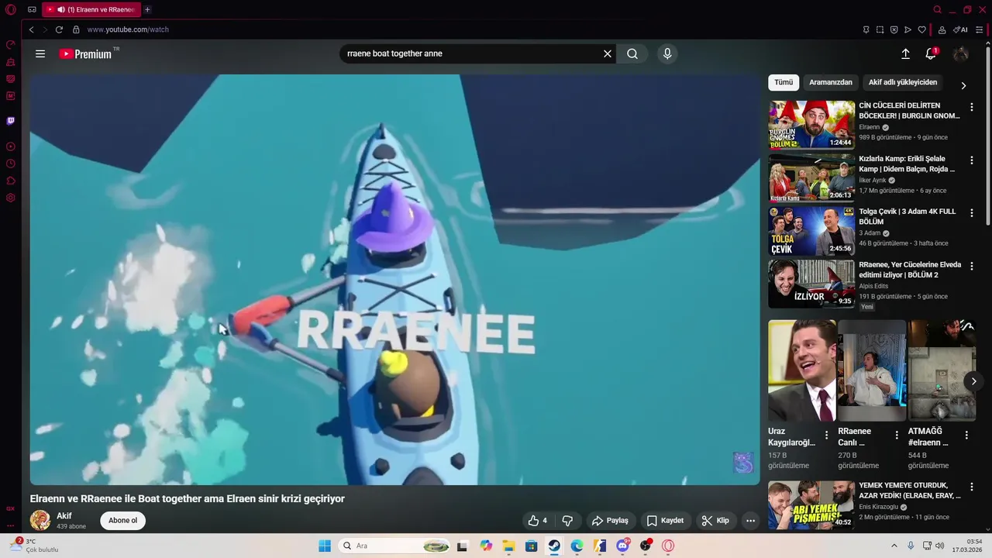Screen dimensions: 992x558
Task: Open the Opera flow send icon
Action: coord(908,29)
